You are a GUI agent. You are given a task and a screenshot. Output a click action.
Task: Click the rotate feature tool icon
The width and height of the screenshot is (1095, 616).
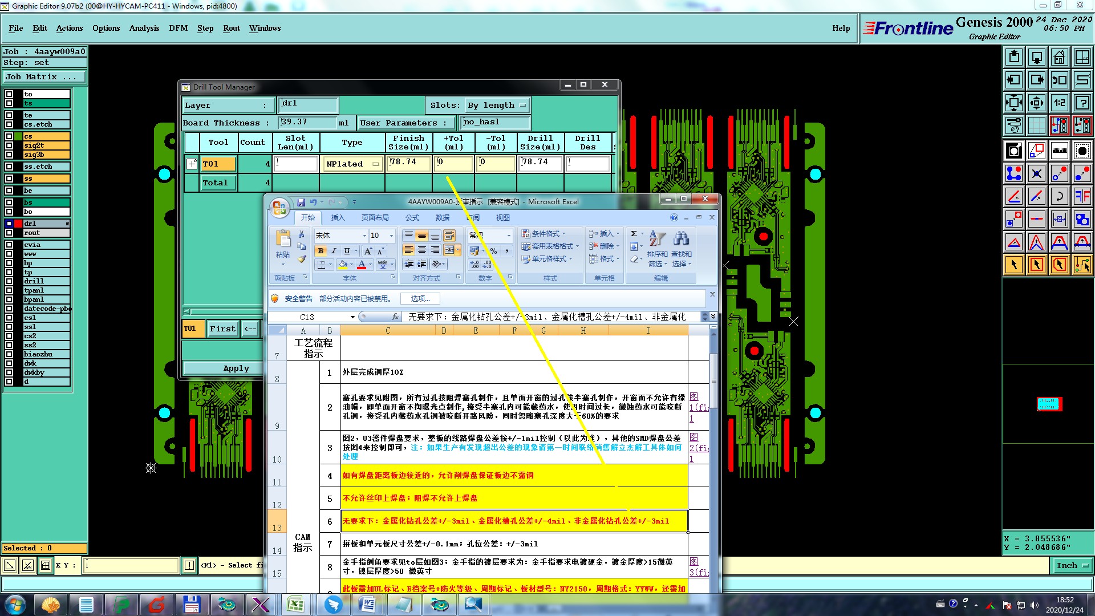coord(1059,196)
